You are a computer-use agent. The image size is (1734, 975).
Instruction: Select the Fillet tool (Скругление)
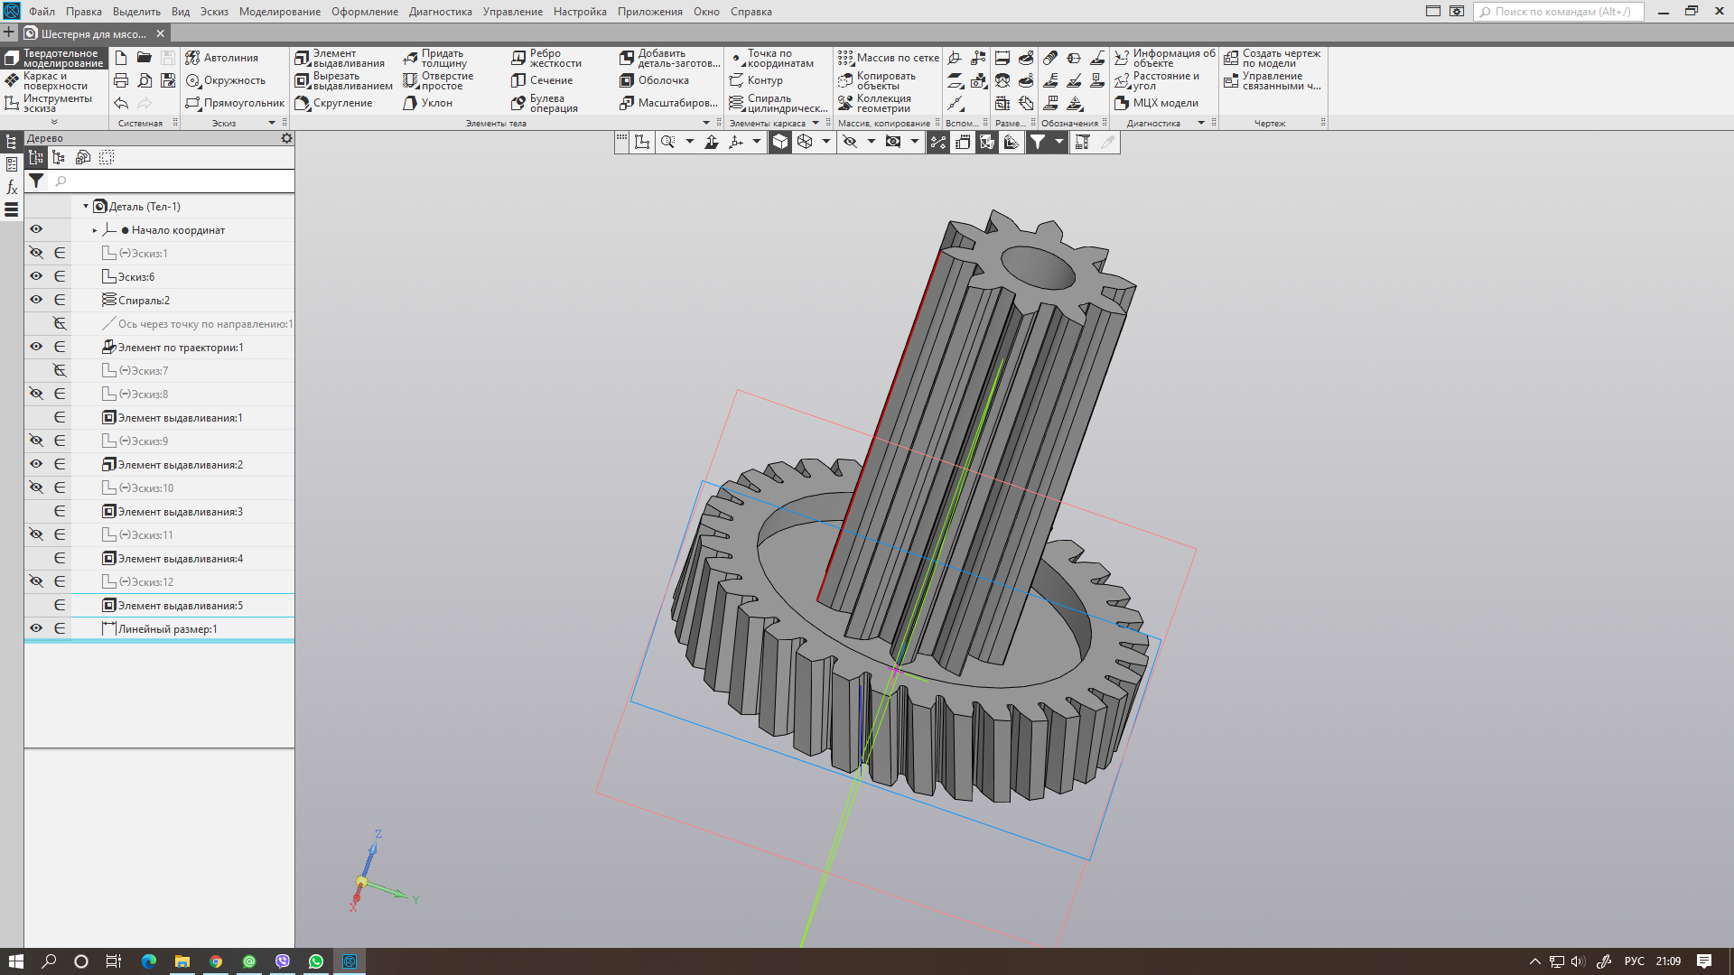(334, 103)
